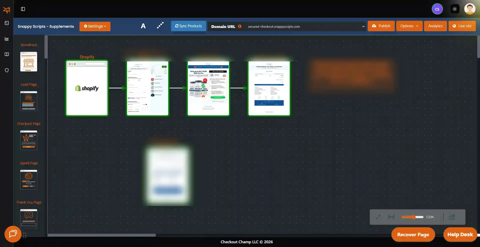Click the 'Snappy Scripts - Supplements' funnel title
The height and width of the screenshot is (247, 480).
(x=46, y=26)
